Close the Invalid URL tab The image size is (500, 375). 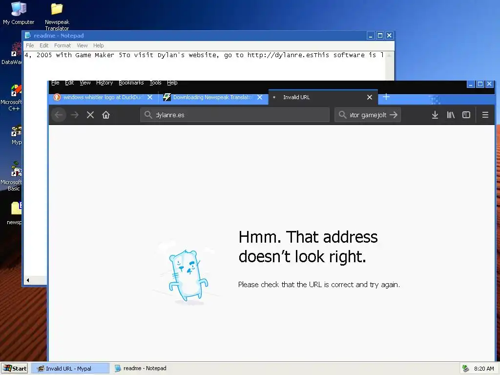pos(370,97)
